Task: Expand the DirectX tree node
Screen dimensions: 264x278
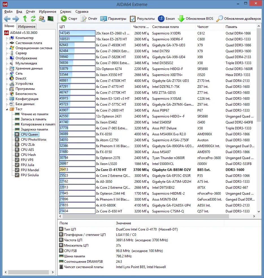Action: pos(7,79)
